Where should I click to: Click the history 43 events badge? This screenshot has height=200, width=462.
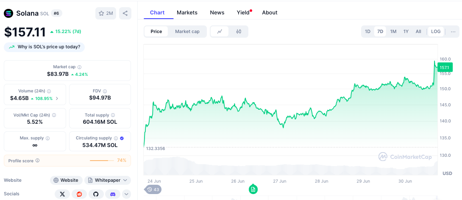(153, 189)
